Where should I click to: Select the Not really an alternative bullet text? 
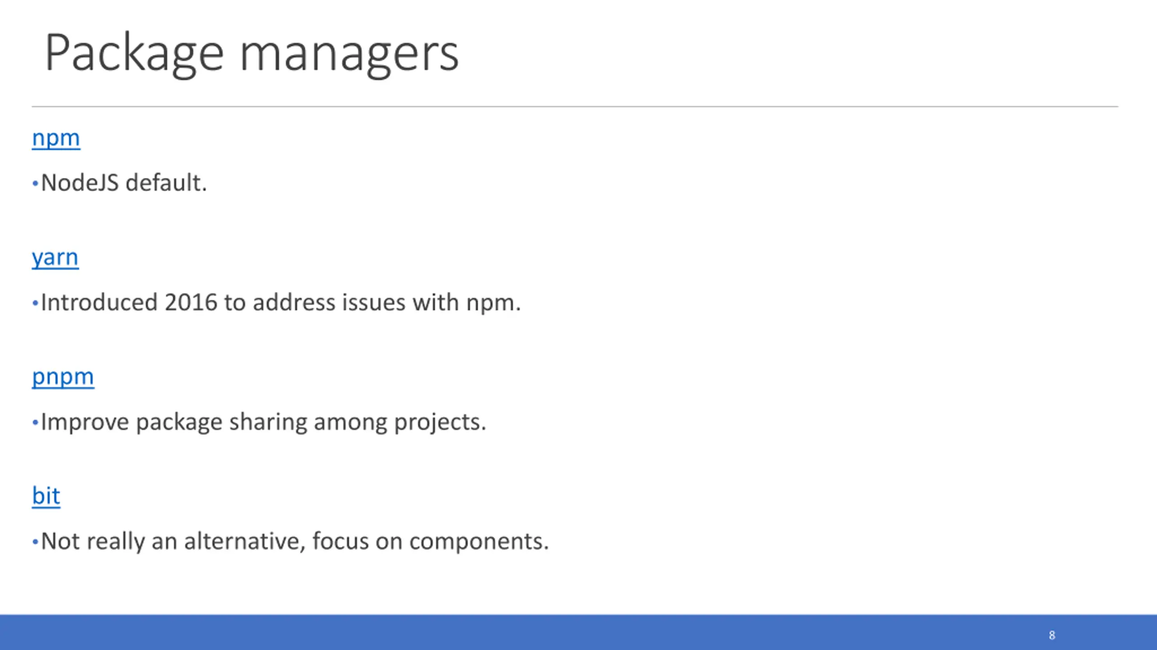295,541
